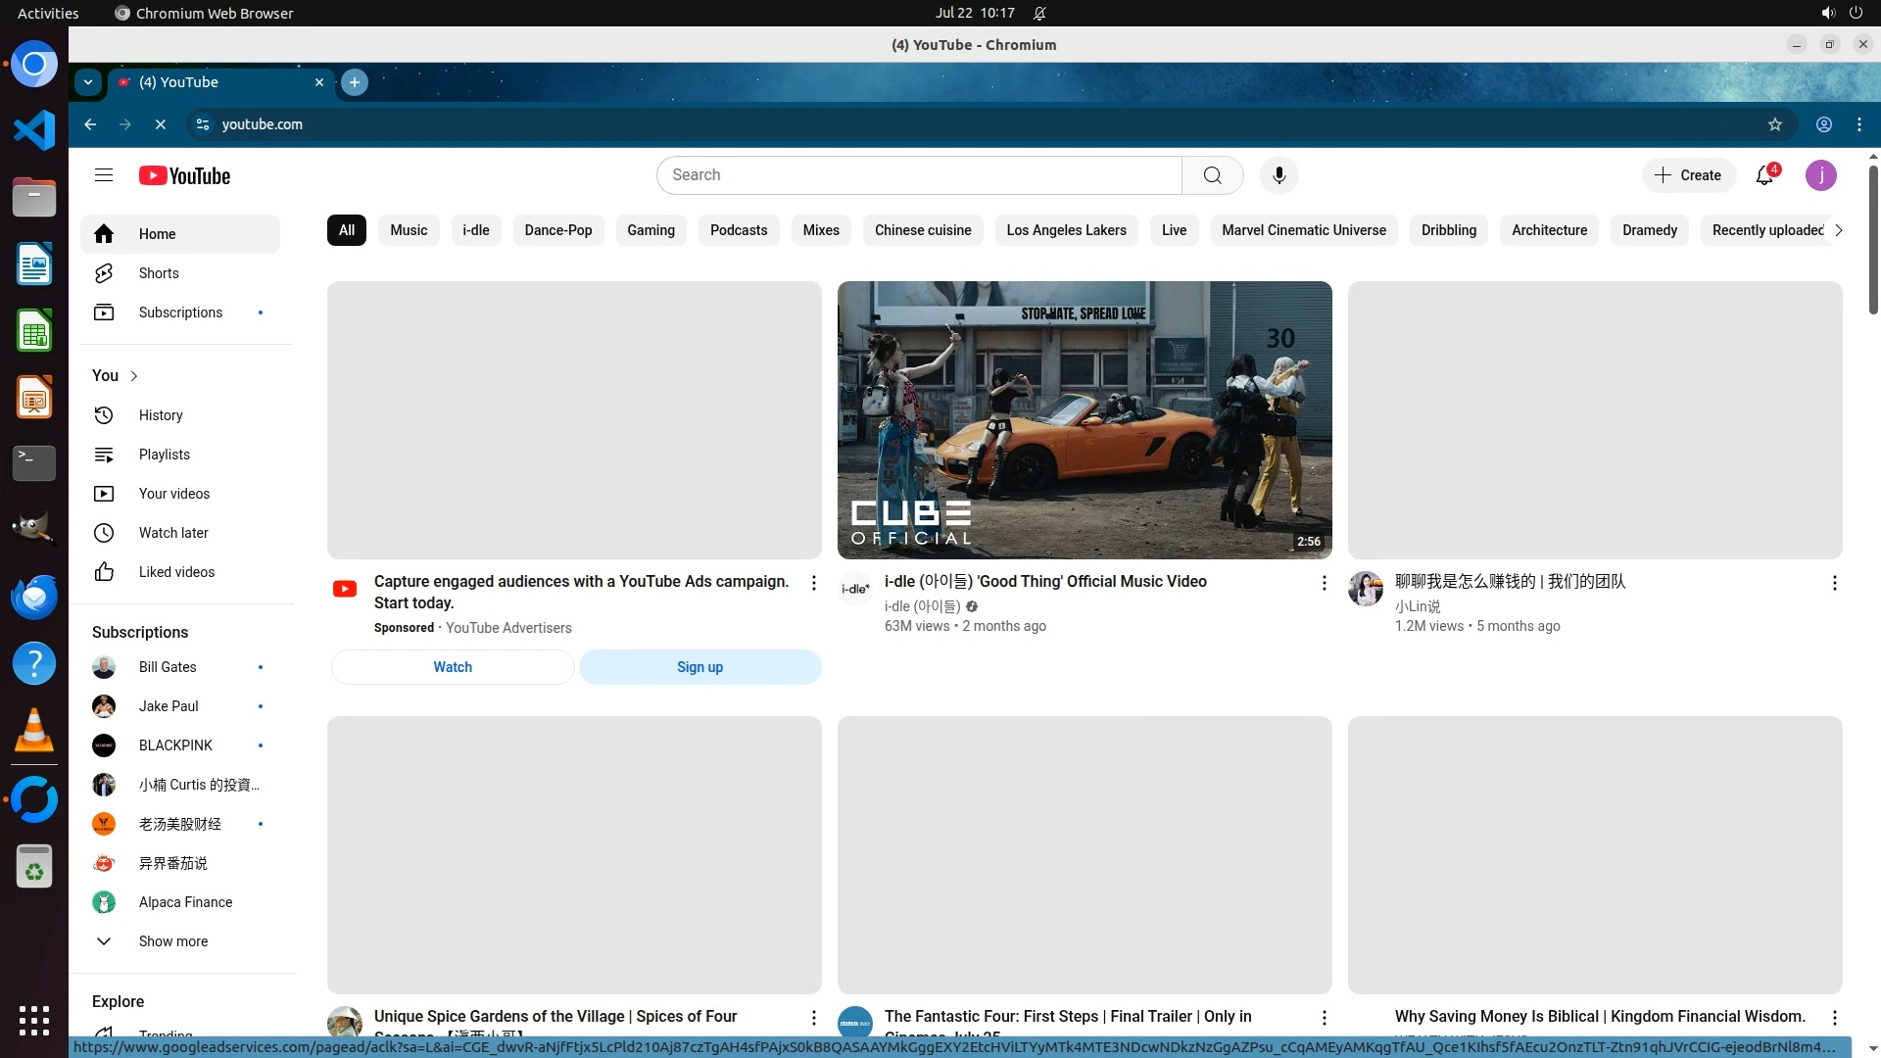This screenshot has height=1058, width=1881.
Task: Open Watch later from the sidebar
Action: click(173, 533)
